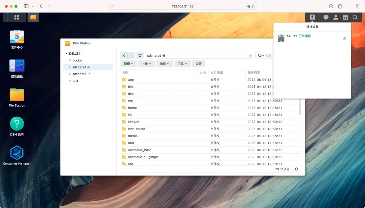This screenshot has width=365, height=208.
Task: Expand docker folder tree arrow
Action: click(x=70, y=60)
